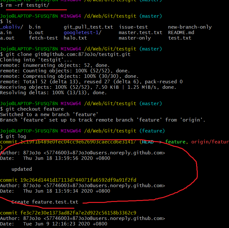Click the commit message 'updated'
Screen dimensions: 229x228
pos(22,169)
